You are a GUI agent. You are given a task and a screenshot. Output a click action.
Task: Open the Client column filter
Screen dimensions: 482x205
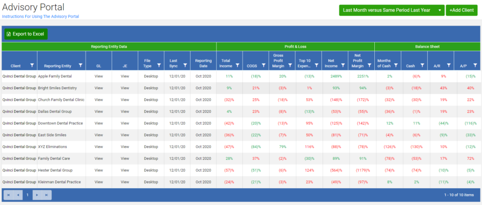(x=32, y=66)
